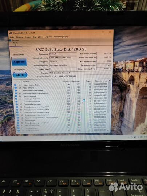Select the CRC-ошибки SATA attribute row

(x=62, y=125)
